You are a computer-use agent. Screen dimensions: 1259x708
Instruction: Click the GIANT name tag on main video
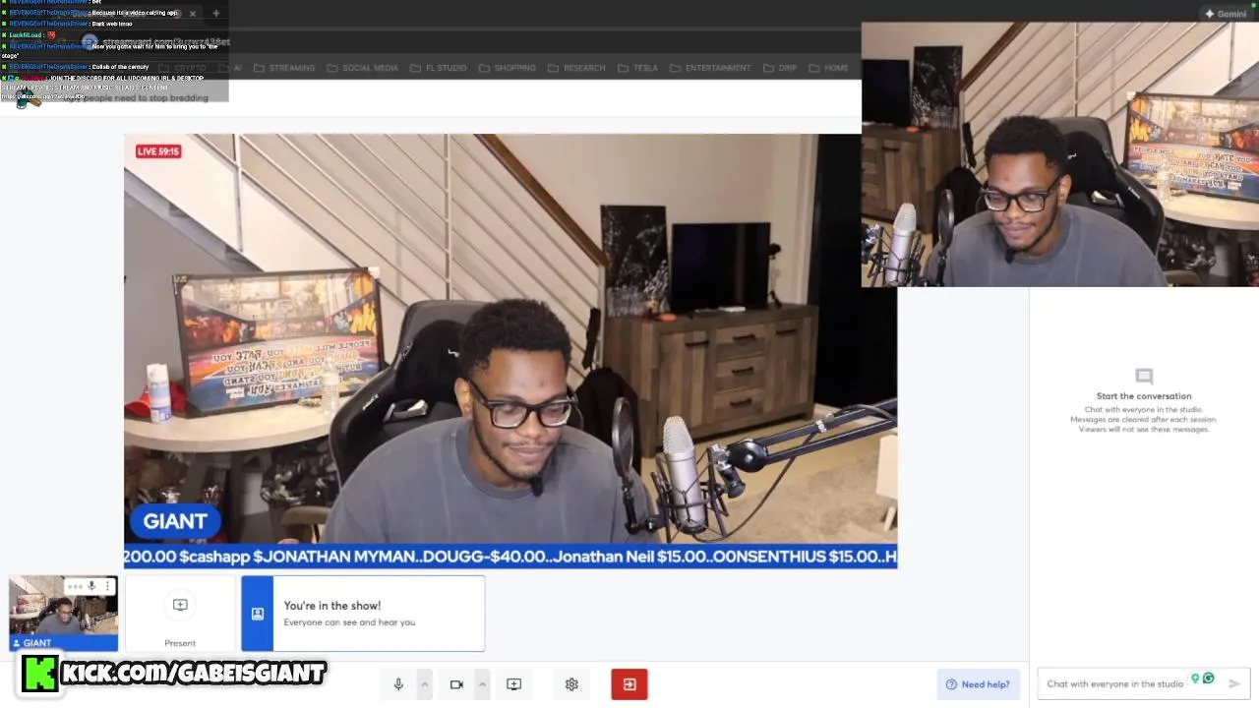(x=175, y=521)
